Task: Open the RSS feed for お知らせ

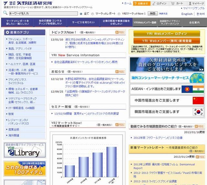Action: pos(120,72)
